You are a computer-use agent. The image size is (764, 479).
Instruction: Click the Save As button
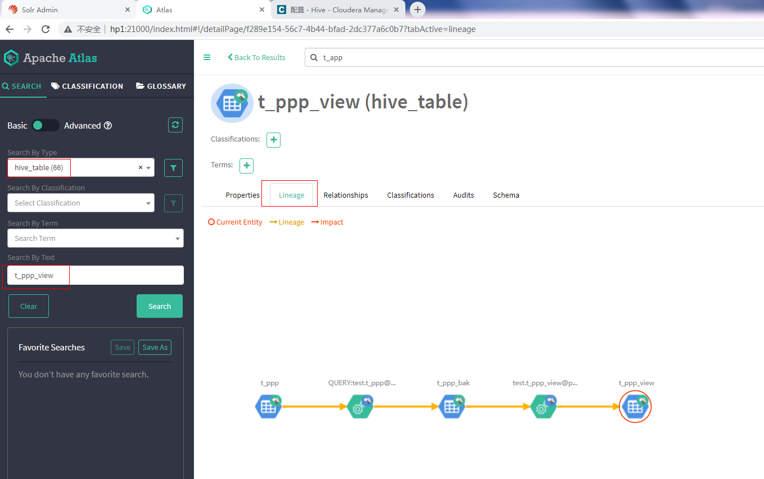pos(155,348)
